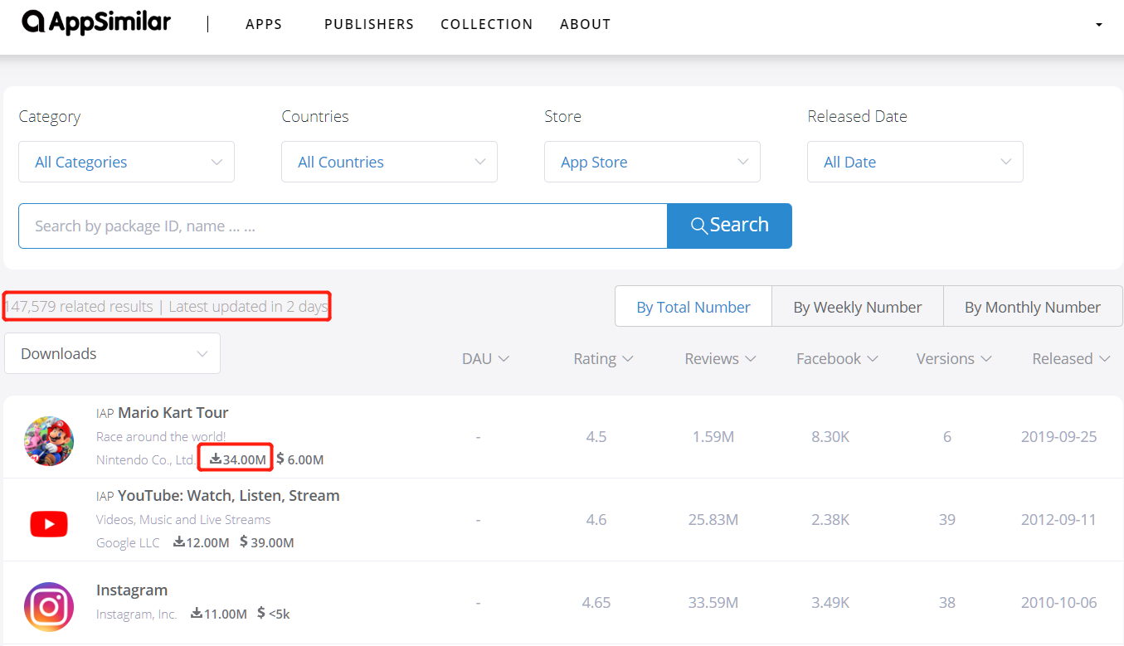
Task: Click the 4.65 rating value
Action: point(596,602)
